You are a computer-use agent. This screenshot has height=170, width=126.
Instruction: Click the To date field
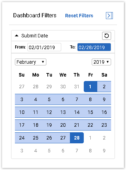[x=94, y=47]
